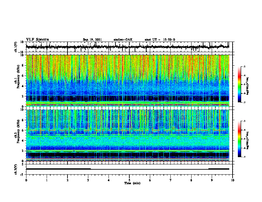The width and height of the screenshot is (262, 202).
Task: Click the "-3" label on ch.1 color scale
Action: (244, 66)
